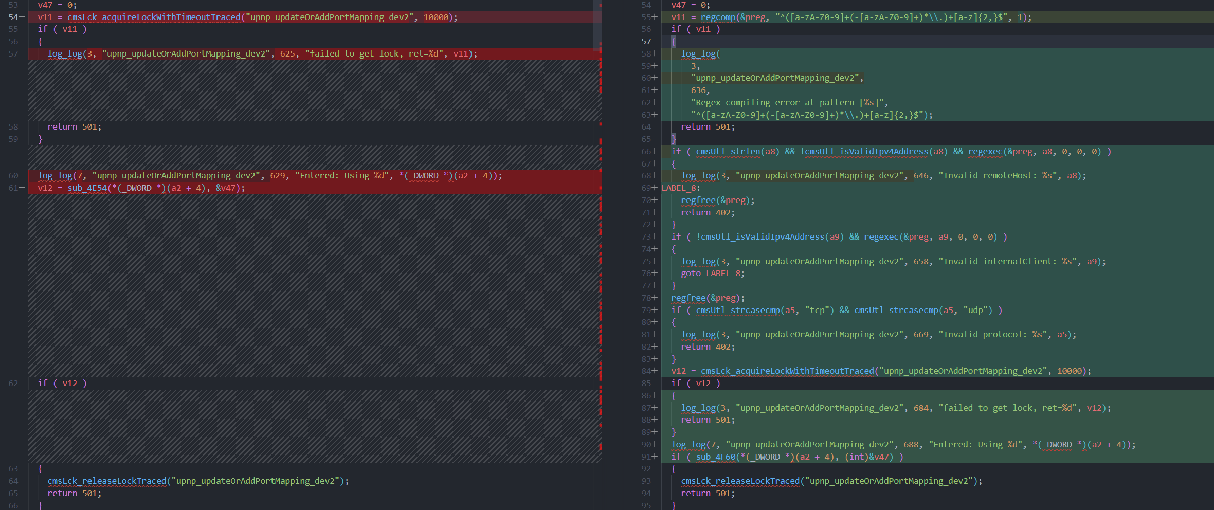Viewport: 1214px width, 510px height.
Task: Click right pane line number 84 gutter
Action: (x=647, y=371)
